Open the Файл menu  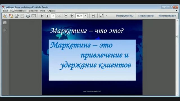[x=5, y=11]
